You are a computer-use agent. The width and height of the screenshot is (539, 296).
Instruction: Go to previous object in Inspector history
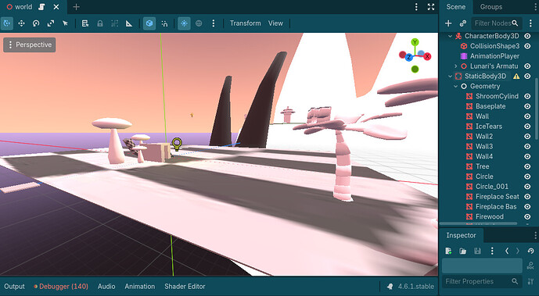507,251
